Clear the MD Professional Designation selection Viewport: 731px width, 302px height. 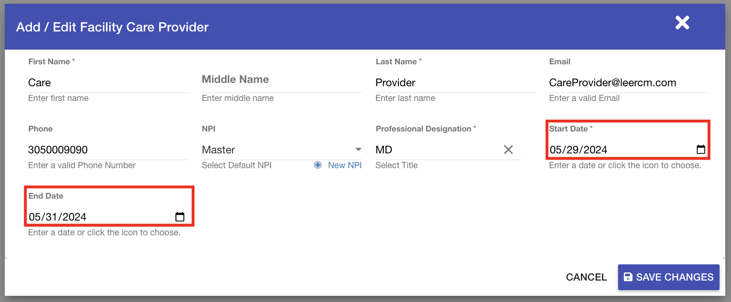tap(508, 150)
